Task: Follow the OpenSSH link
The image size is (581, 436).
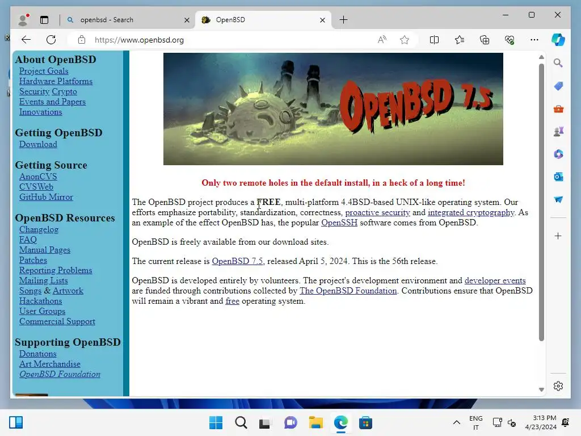Action: click(x=339, y=223)
